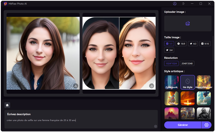Select the 16:9 image size

(181, 44)
